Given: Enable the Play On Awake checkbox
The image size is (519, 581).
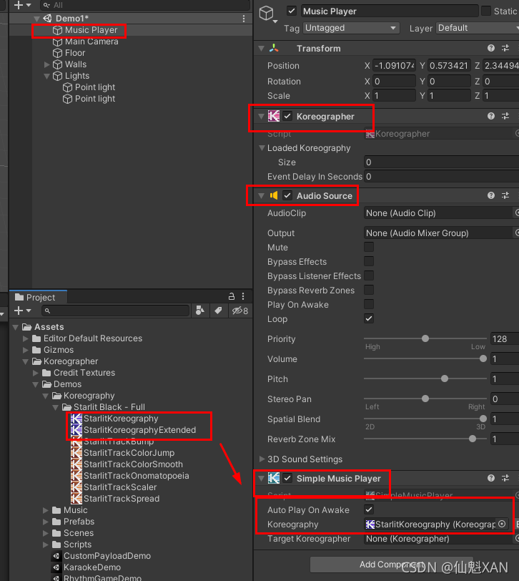Looking at the screenshot, I should 369,304.
